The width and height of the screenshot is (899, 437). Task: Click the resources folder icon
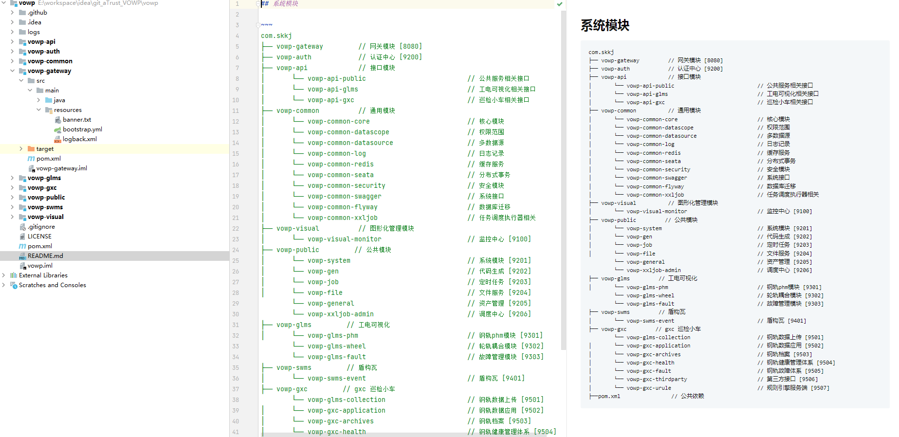(x=49, y=110)
